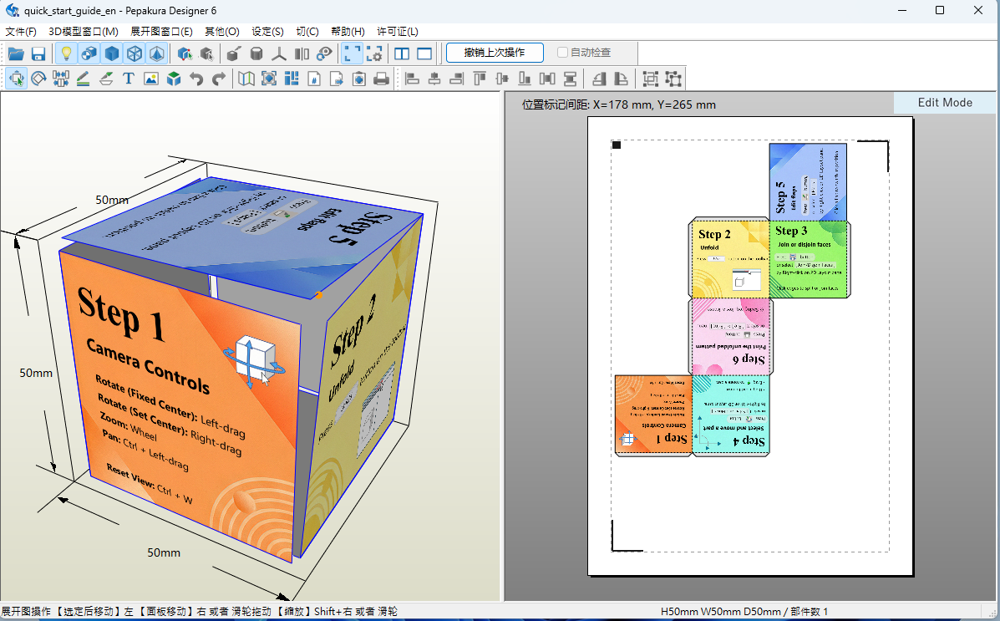Viewport: 1000px width, 621px height.
Task: Align selected parts to the top
Action: tap(480, 79)
